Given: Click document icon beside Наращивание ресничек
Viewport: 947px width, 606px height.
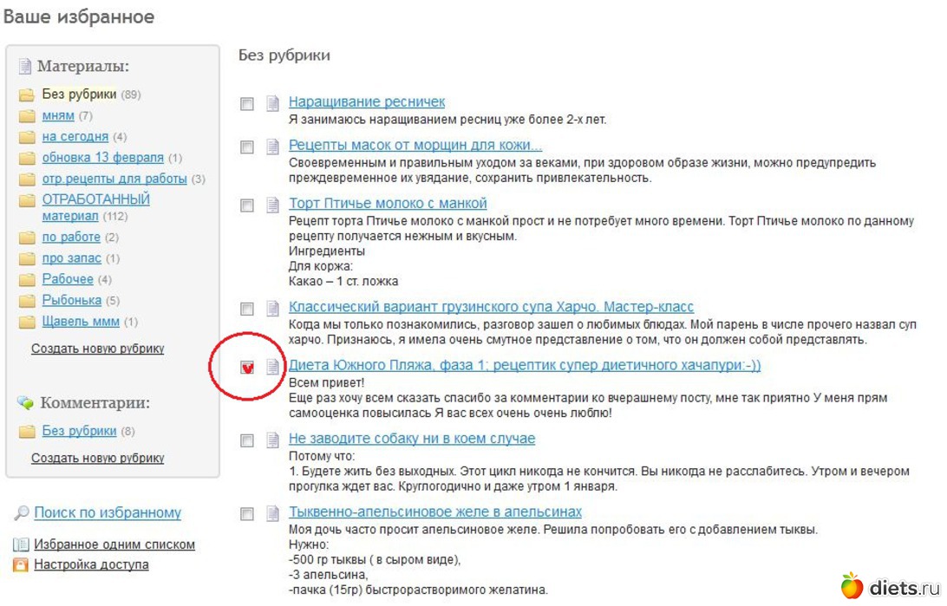Looking at the screenshot, I should (x=272, y=103).
